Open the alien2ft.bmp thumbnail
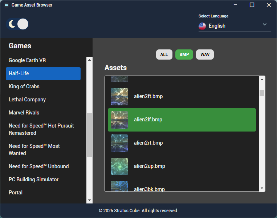This screenshot has width=277, height=218. pos(119,97)
